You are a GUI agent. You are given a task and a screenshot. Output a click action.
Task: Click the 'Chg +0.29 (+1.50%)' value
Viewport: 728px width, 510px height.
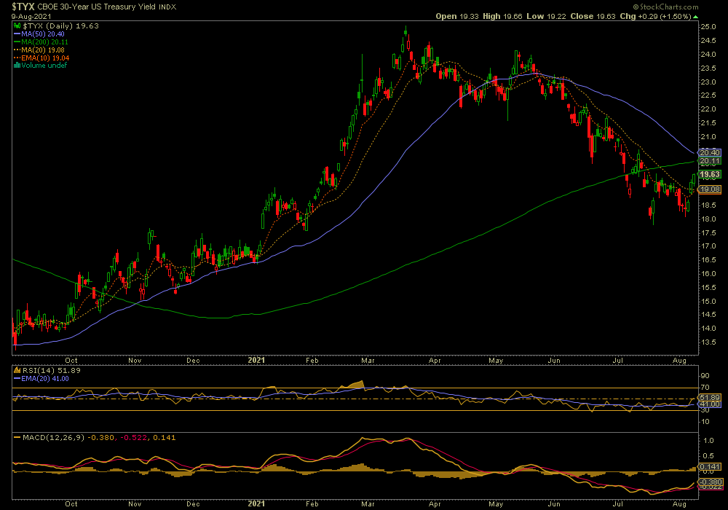coord(655,16)
